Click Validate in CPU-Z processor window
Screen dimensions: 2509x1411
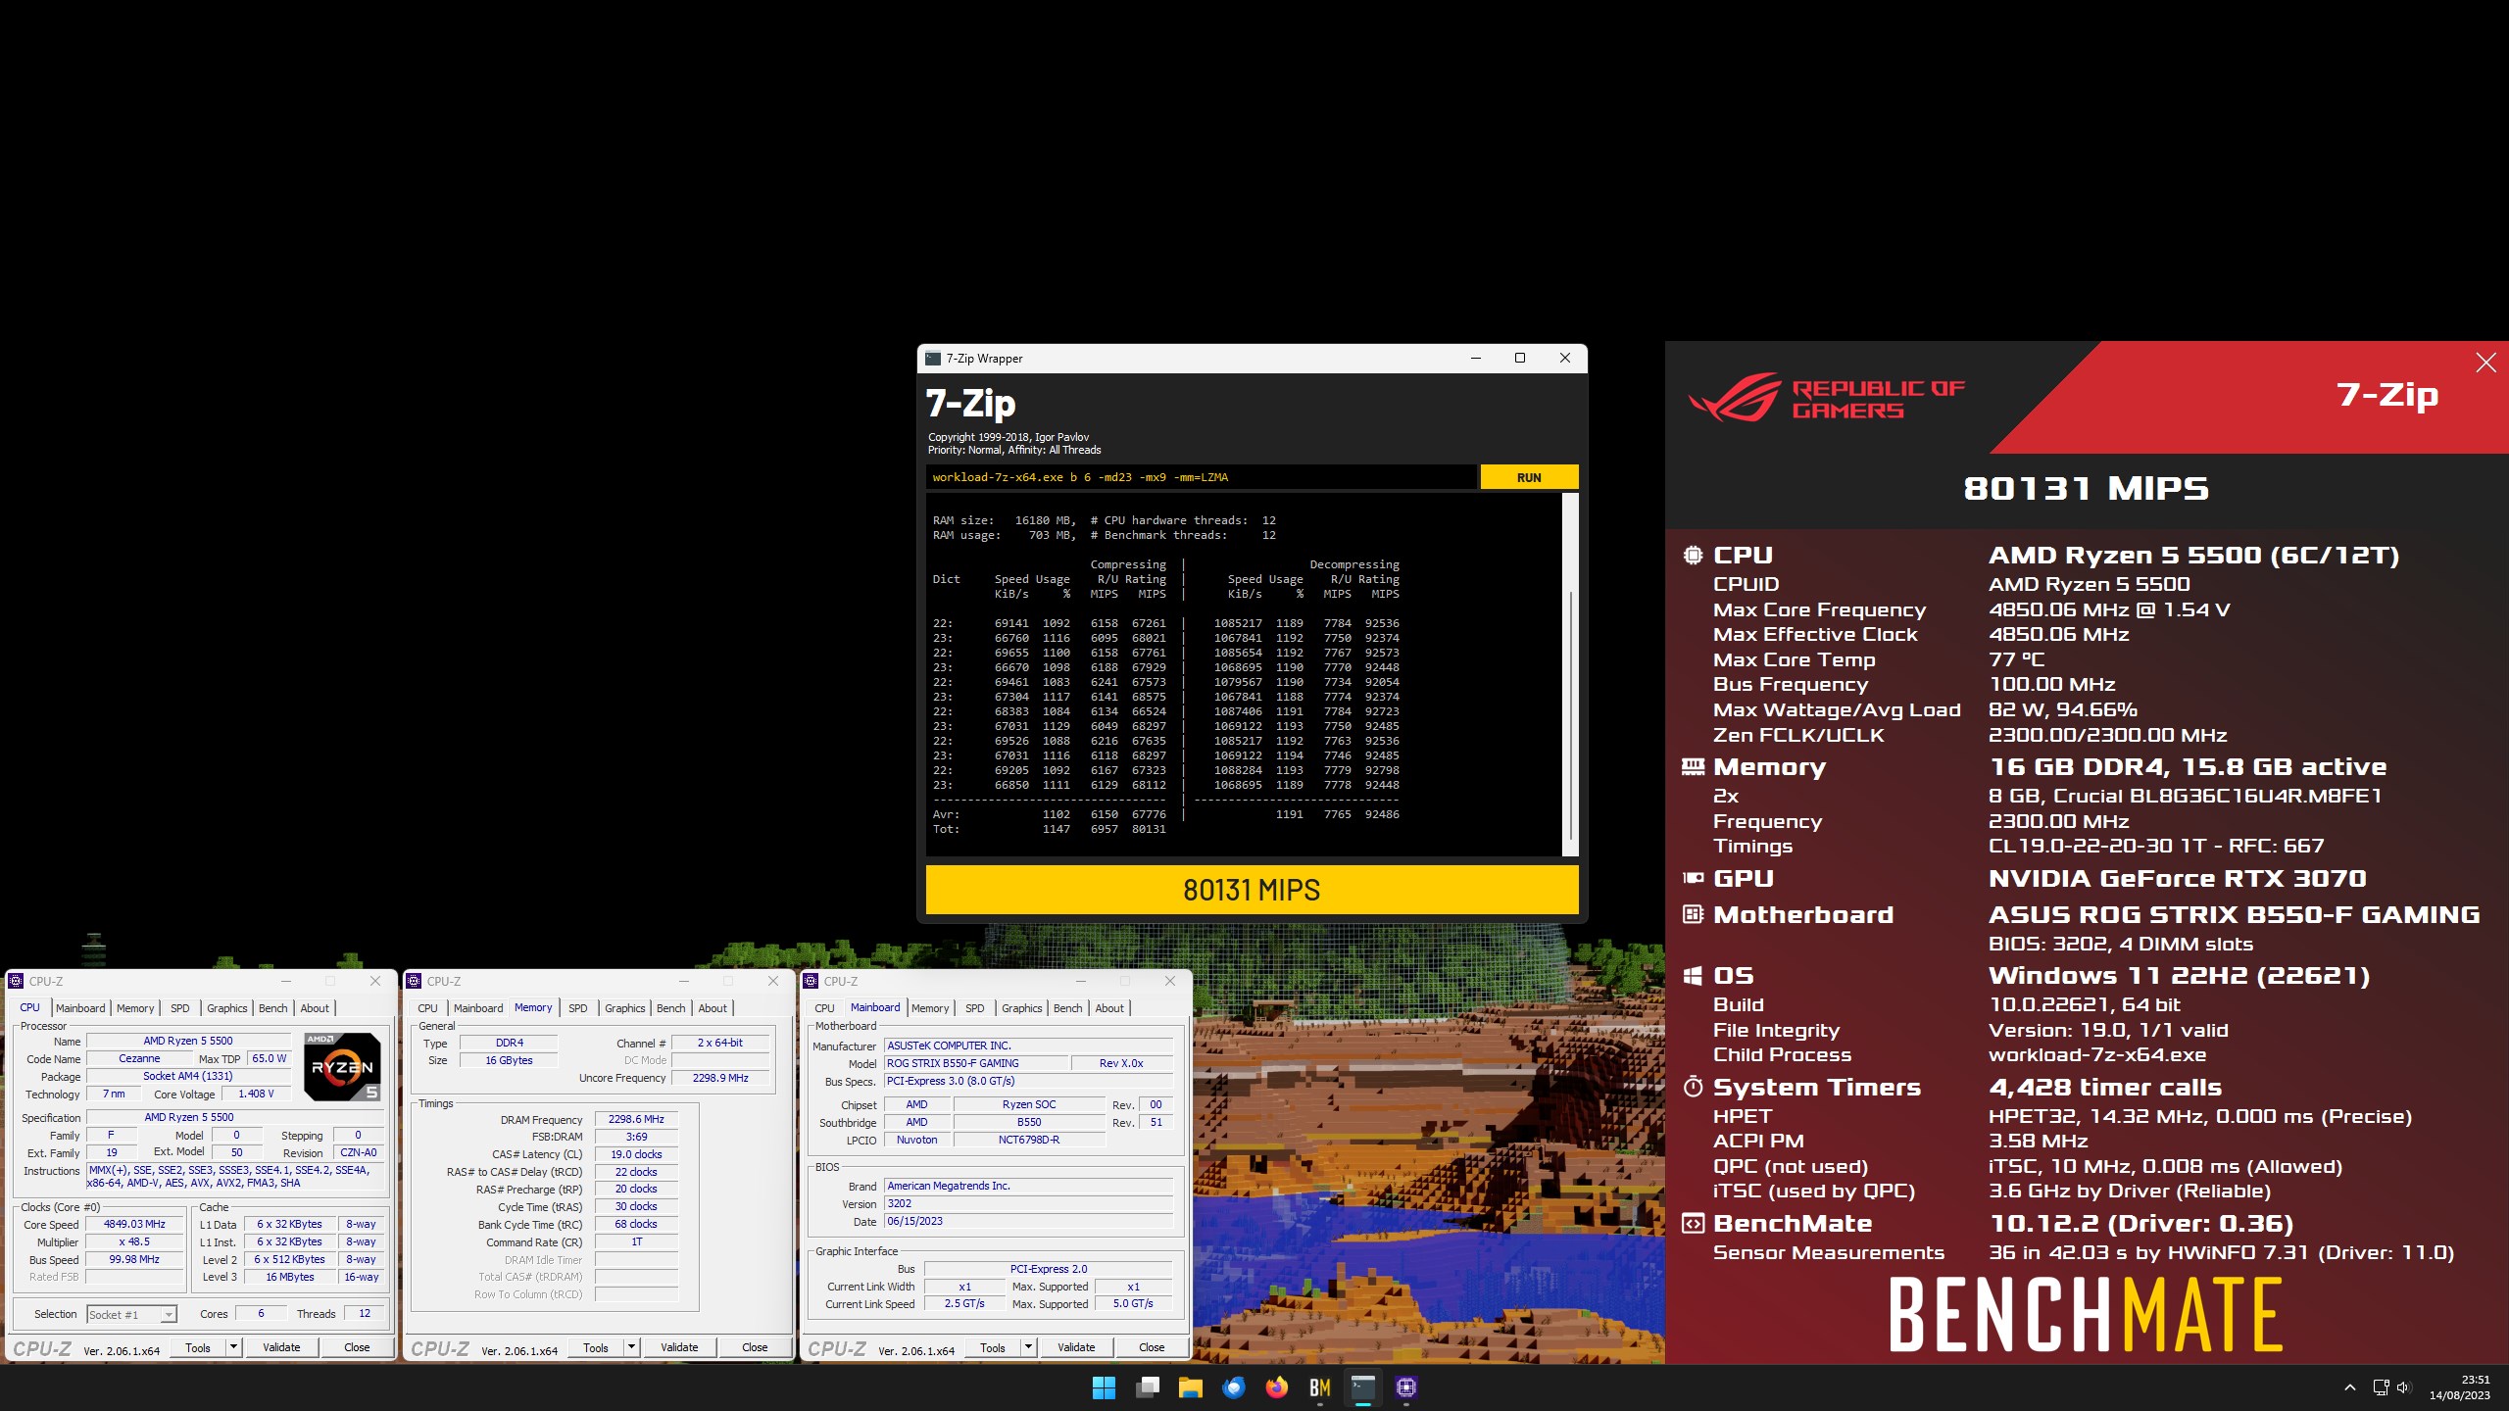281,1347
